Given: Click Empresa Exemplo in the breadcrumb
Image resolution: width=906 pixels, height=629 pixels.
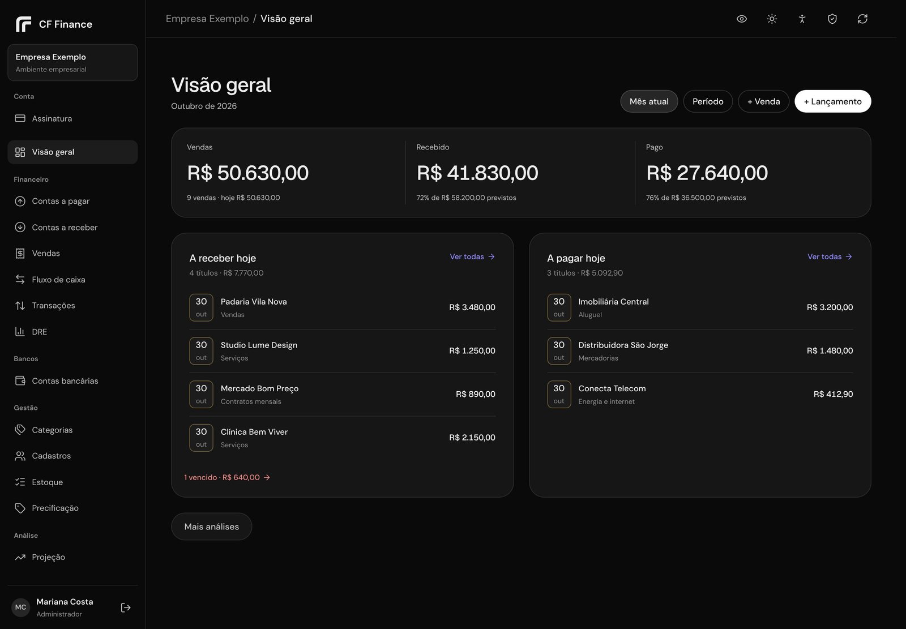Looking at the screenshot, I should coord(207,19).
